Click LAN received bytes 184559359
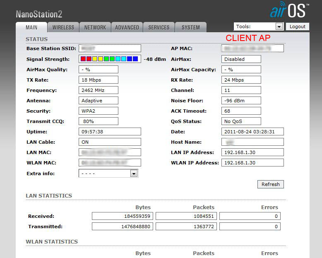Screen dimensions: 322x258 pyautogui.click(x=123, y=216)
